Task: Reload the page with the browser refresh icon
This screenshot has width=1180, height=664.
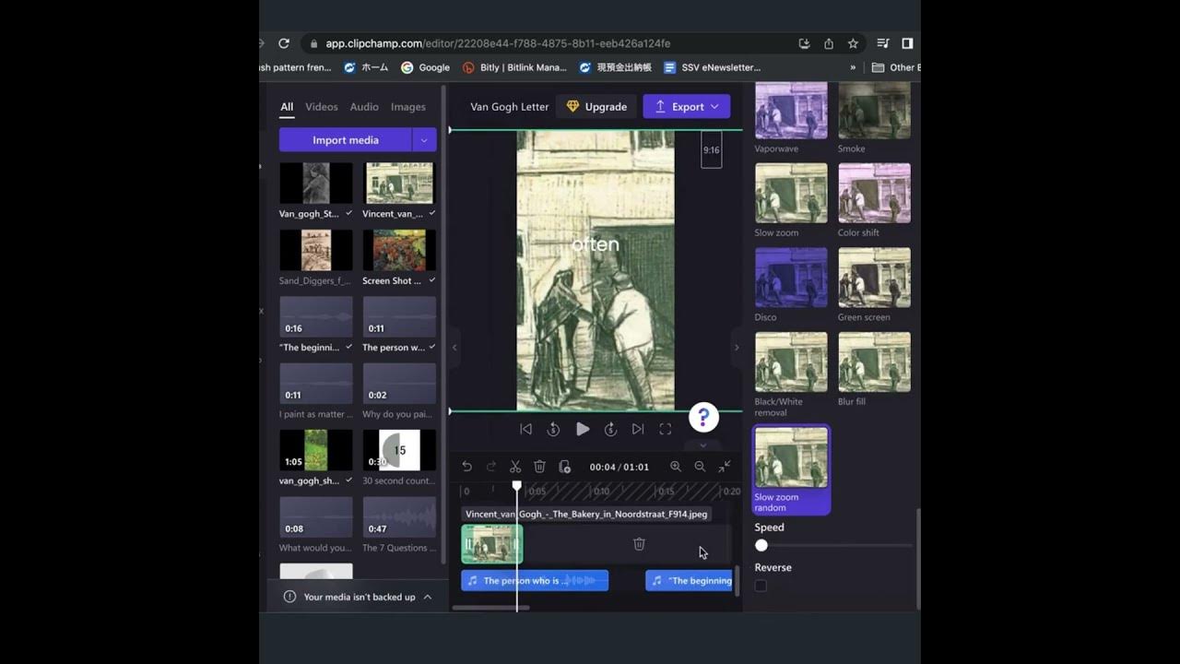Action: pyautogui.click(x=284, y=43)
